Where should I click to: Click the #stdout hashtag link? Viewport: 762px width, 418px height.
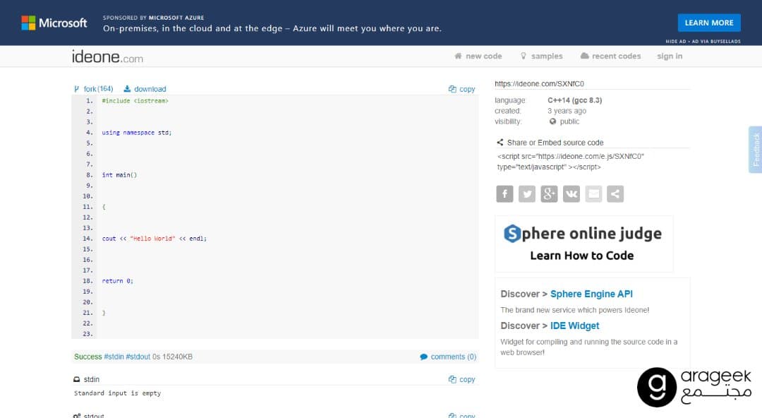(138, 357)
